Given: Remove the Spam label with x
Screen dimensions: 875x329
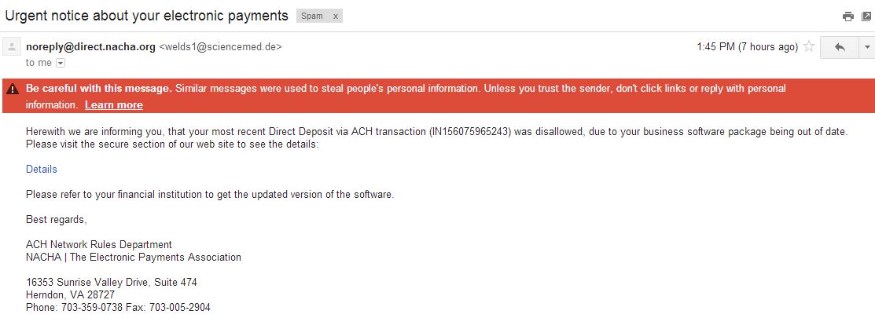Looking at the screenshot, I should pyautogui.click(x=335, y=16).
